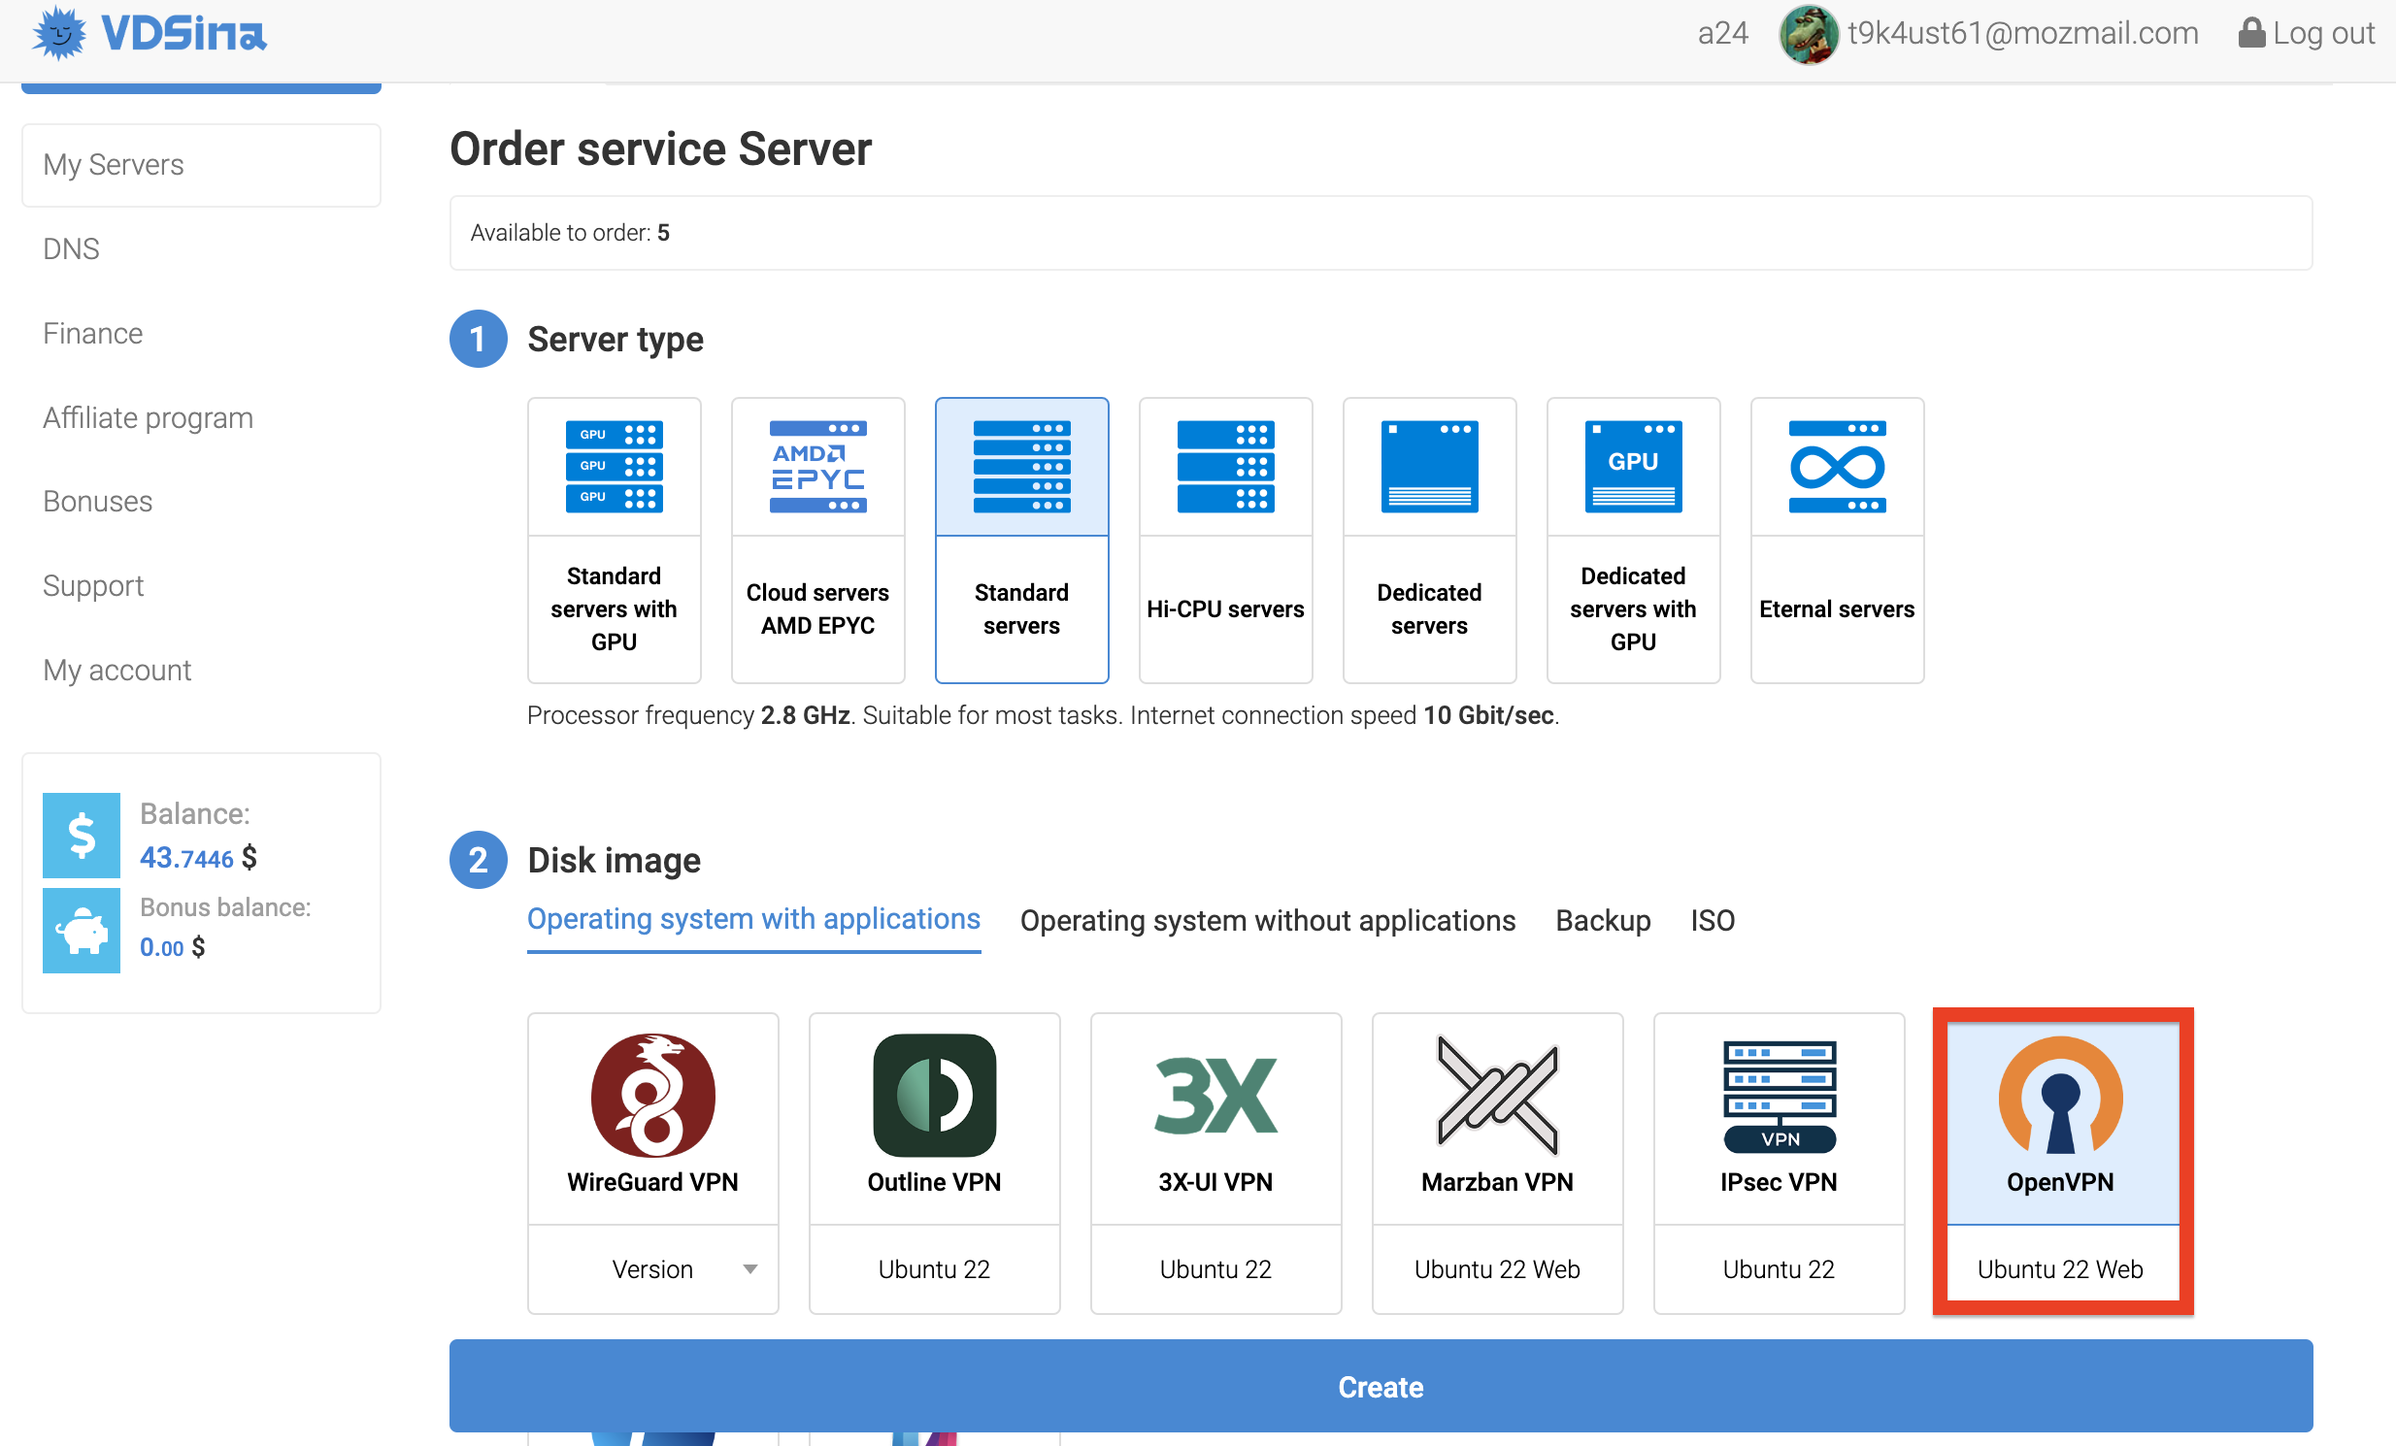Viewport: 2396px width, 1446px height.
Task: Select the Dedicated servers with GPU icon
Action: [x=1633, y=467]
